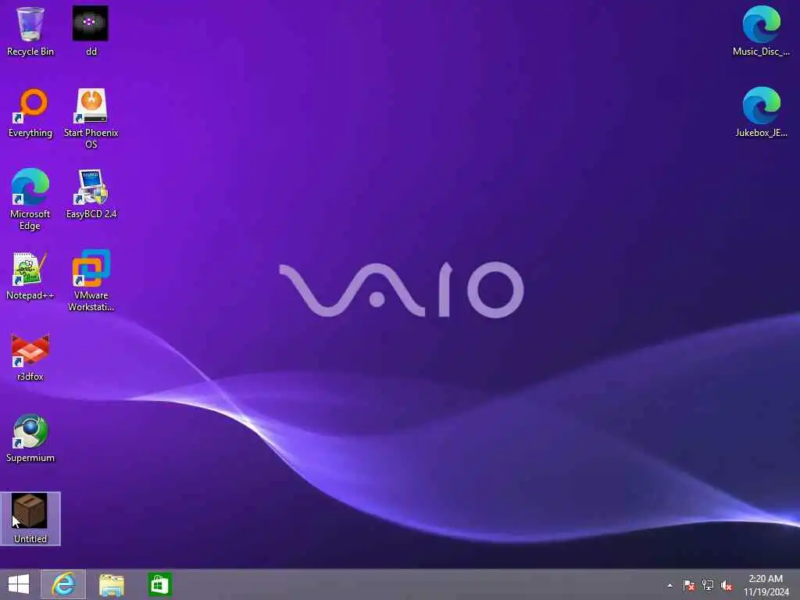Open the network status tray icon
800x600 pixels.
point(708,585)
